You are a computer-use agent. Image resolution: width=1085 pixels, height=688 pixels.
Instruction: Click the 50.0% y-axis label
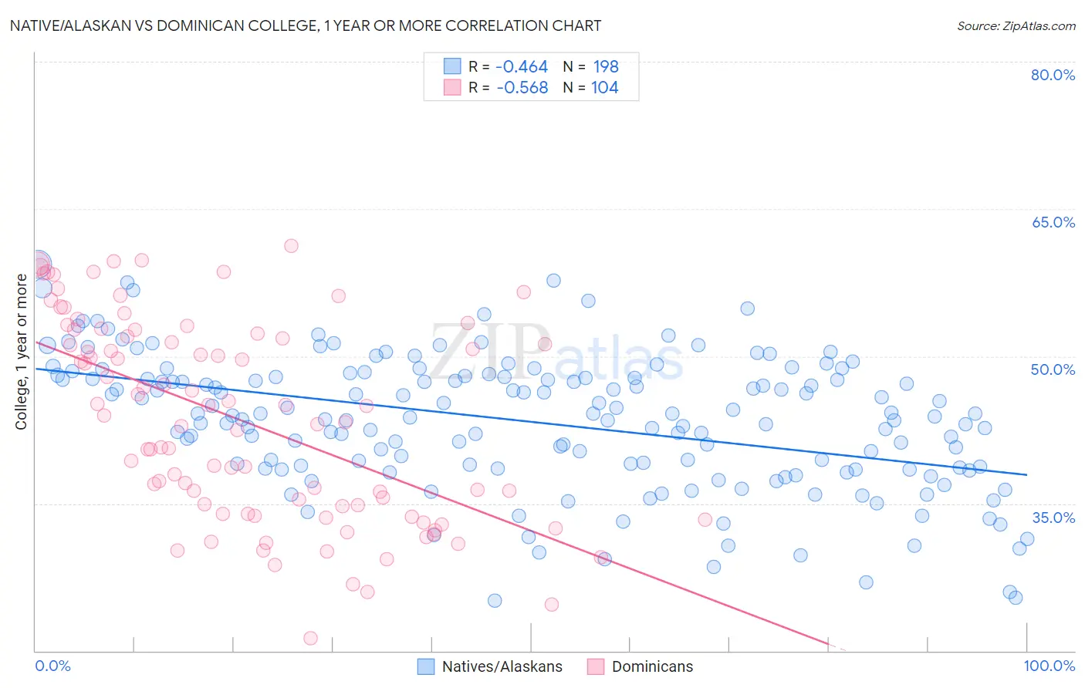[x=1053, y=369]
